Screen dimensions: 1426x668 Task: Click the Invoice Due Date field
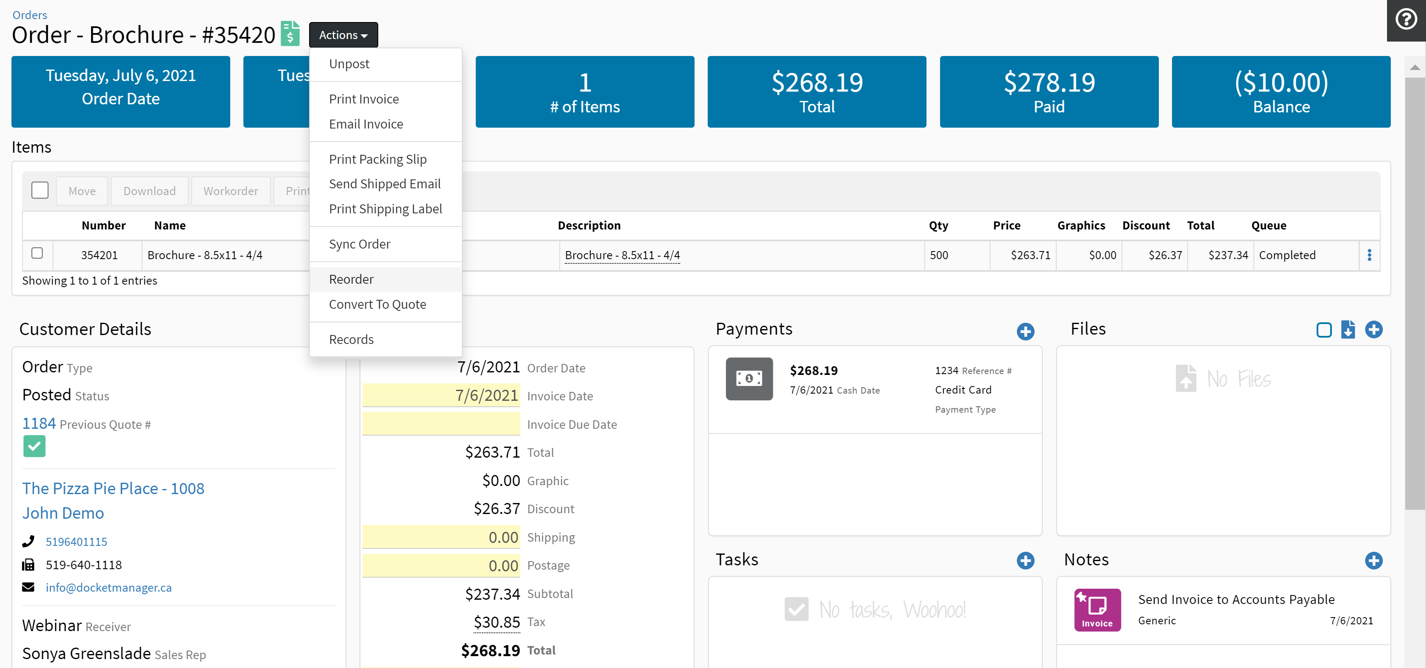point(441,424)
